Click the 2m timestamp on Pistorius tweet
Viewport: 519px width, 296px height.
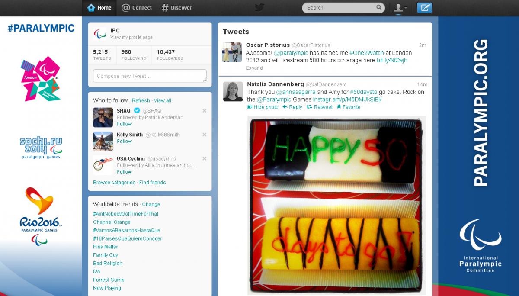[x=423, y=45]
